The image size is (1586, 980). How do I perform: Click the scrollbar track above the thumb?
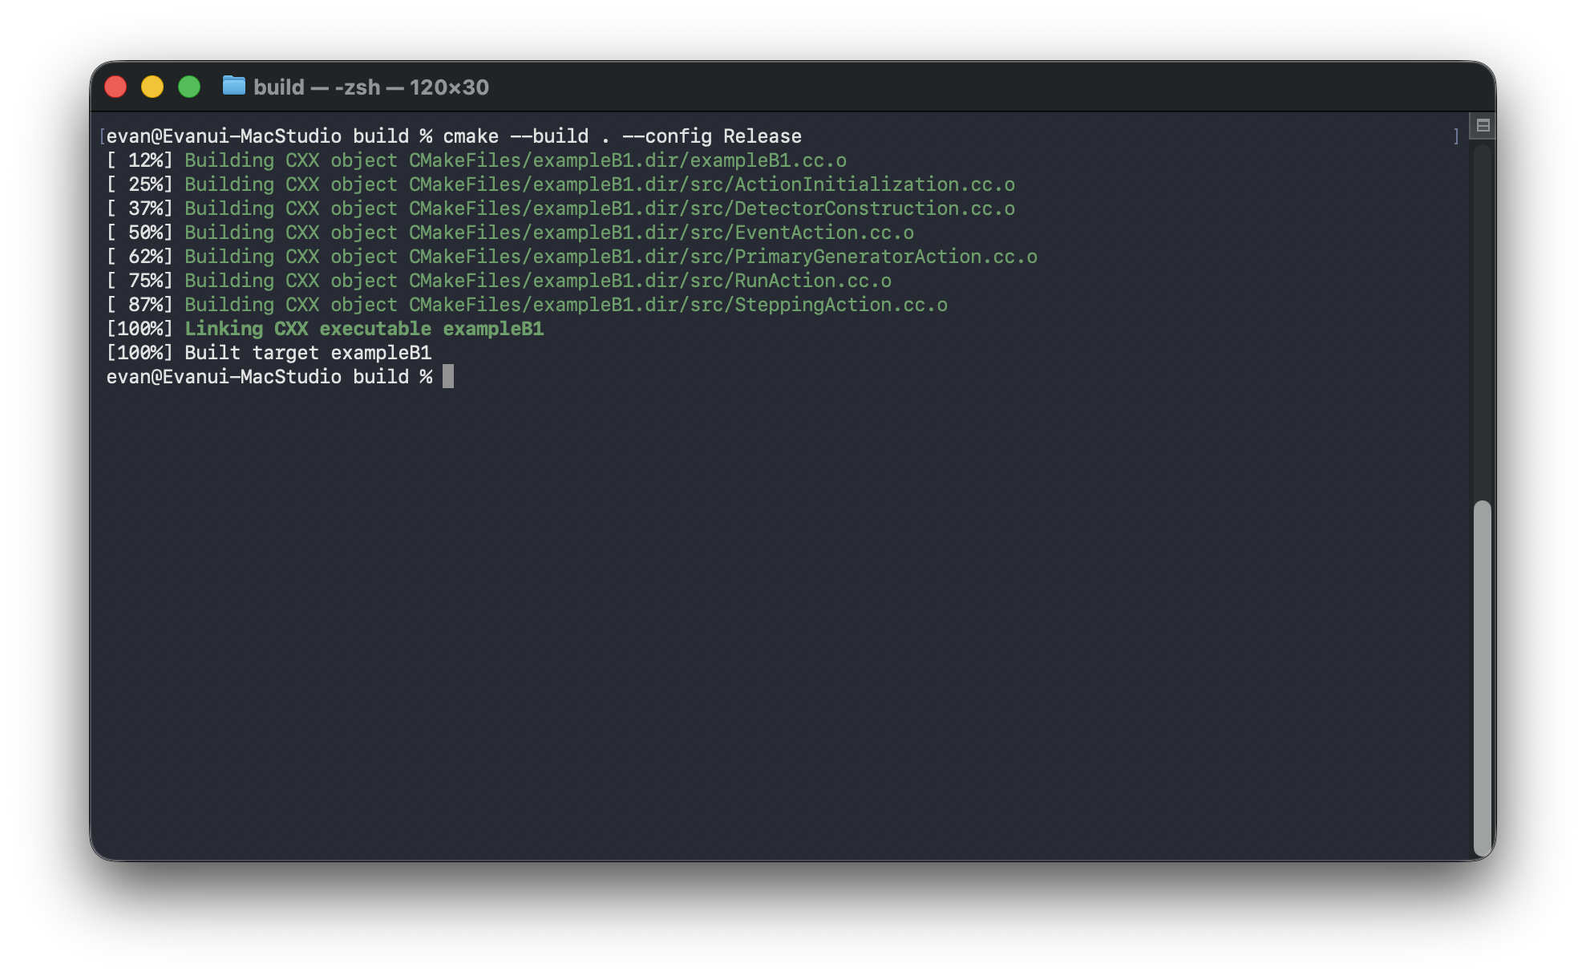click(x=1482, y=321)
